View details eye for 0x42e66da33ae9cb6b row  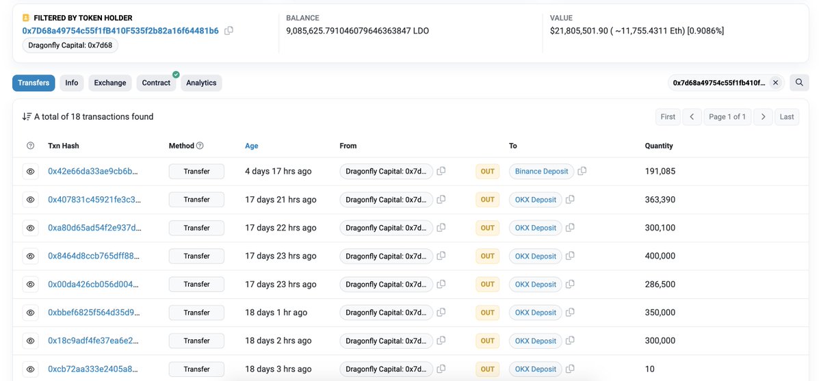click(30, 172)
